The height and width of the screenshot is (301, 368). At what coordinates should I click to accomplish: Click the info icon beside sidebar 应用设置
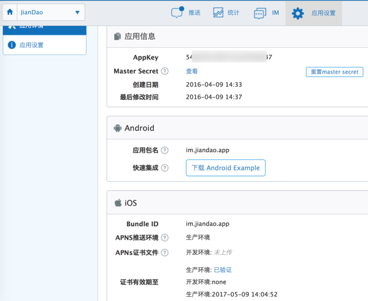tap(12, 45)
